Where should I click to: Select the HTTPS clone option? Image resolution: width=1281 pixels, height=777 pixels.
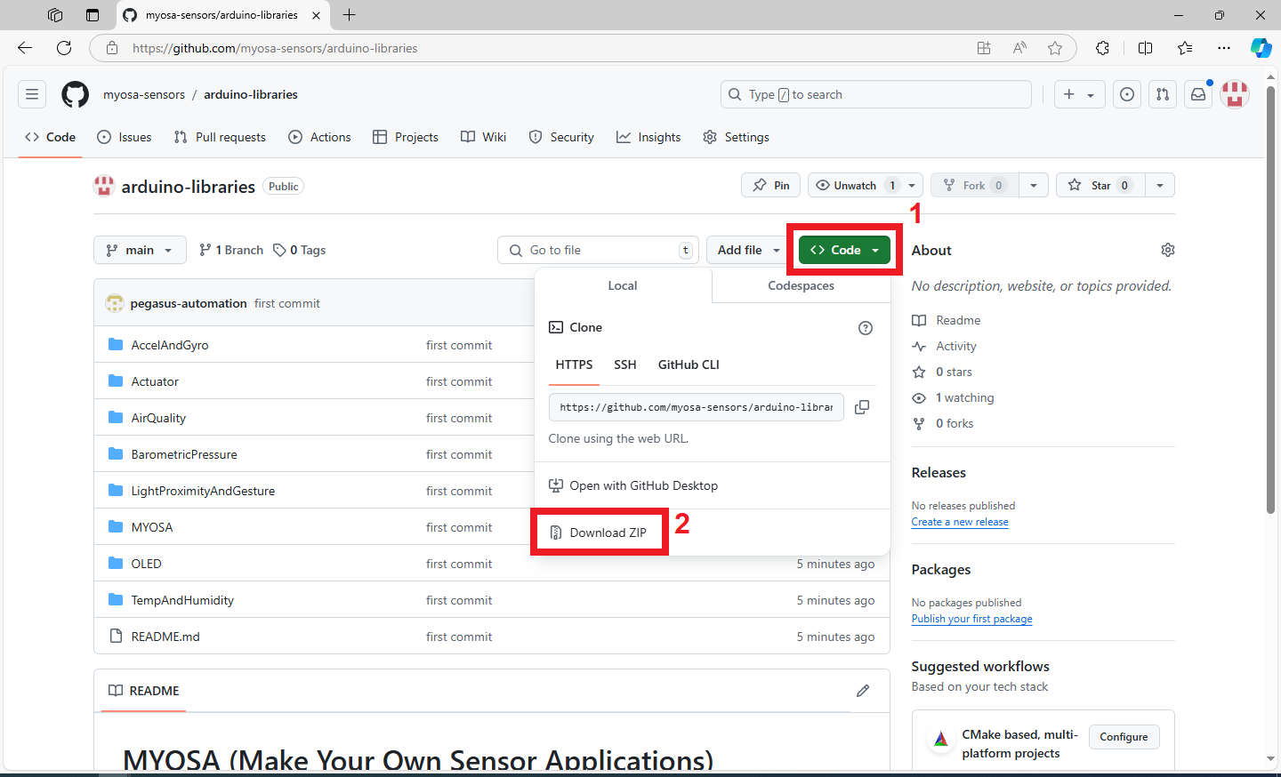point(574,364)
